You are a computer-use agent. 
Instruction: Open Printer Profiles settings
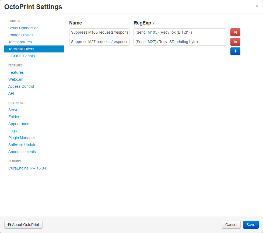(x=21, y=35)
